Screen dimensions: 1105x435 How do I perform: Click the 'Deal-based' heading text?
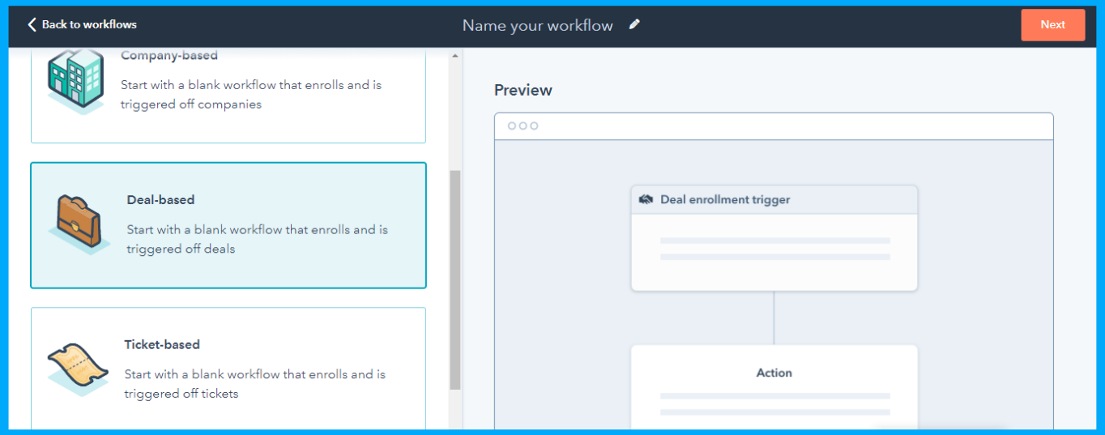160,199
